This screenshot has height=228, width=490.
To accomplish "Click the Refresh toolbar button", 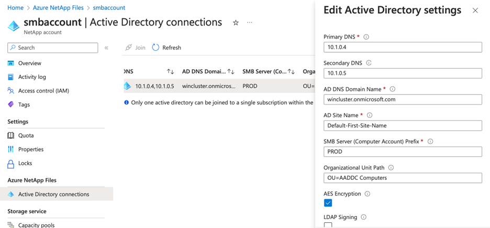I will 166,48.
